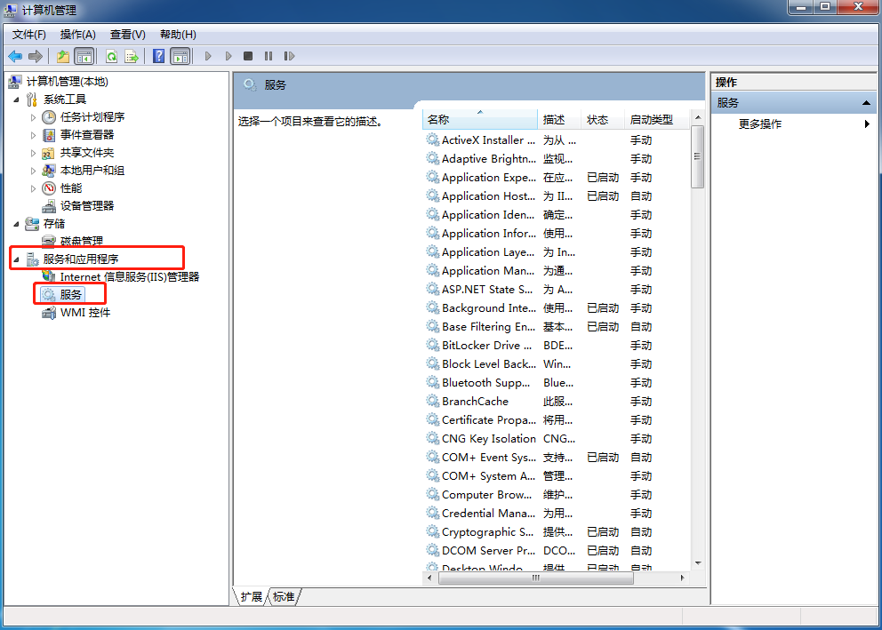
Task: Click the Up one level folder icon
Action: pyautogui.click(x=62, y=56)
